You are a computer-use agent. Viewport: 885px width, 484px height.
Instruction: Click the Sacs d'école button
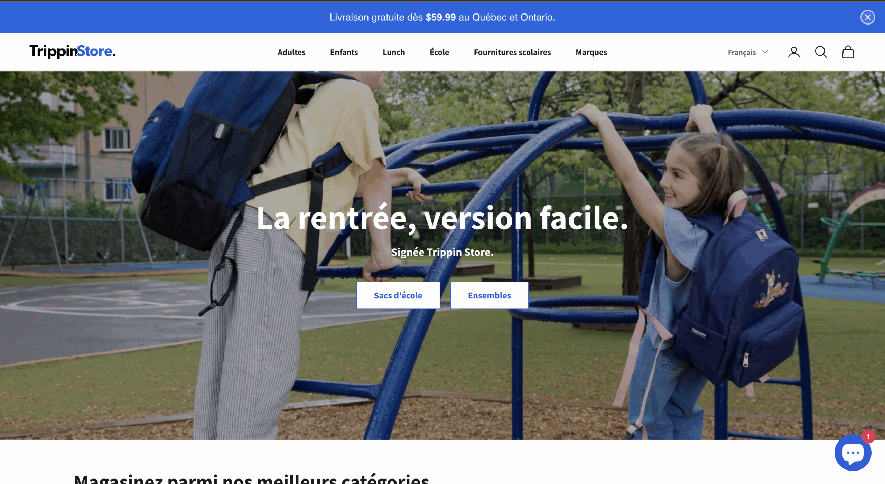coord(398,295)
